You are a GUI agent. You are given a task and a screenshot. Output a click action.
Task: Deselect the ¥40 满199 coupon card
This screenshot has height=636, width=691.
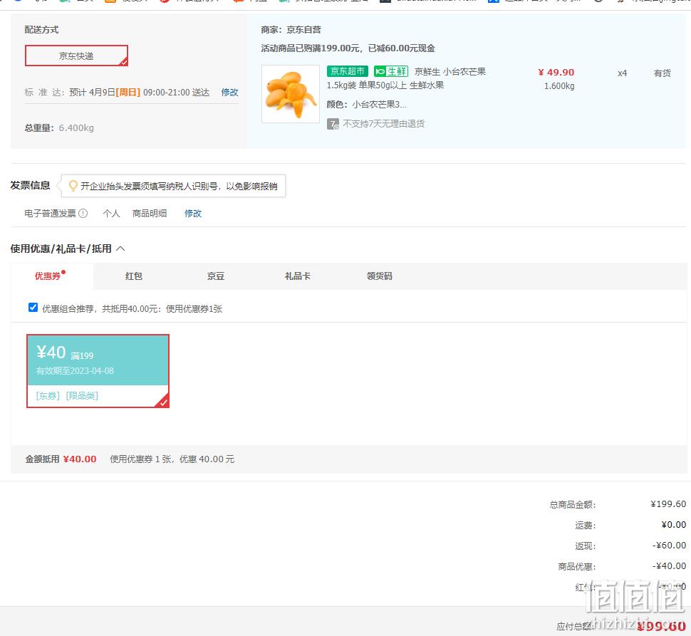click(x=98, y=371)
